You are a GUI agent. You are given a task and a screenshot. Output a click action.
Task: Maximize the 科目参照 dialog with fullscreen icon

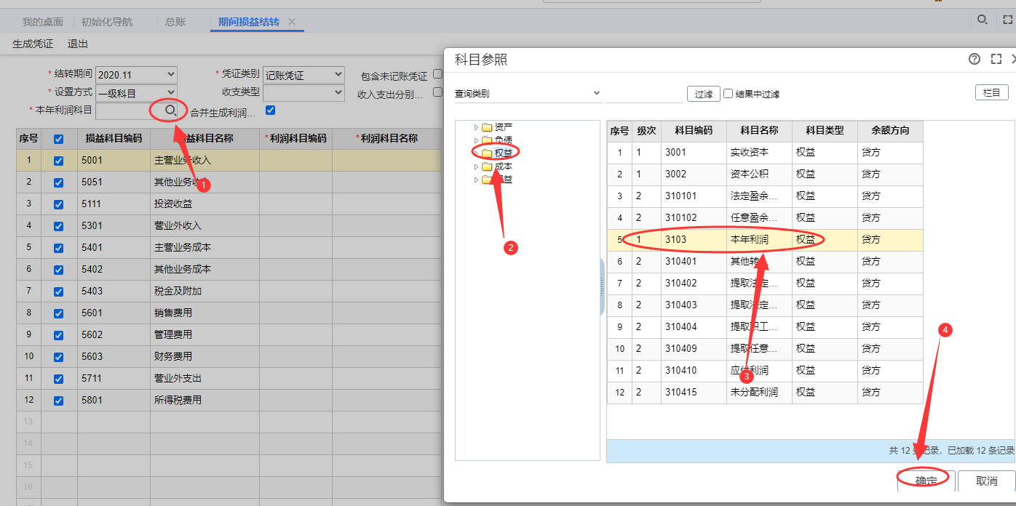996,60
